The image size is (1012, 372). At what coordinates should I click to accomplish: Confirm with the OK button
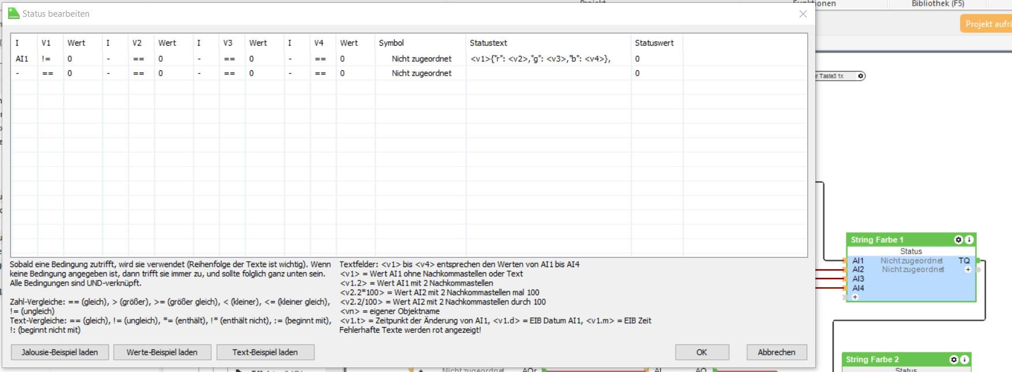[702, 352]
